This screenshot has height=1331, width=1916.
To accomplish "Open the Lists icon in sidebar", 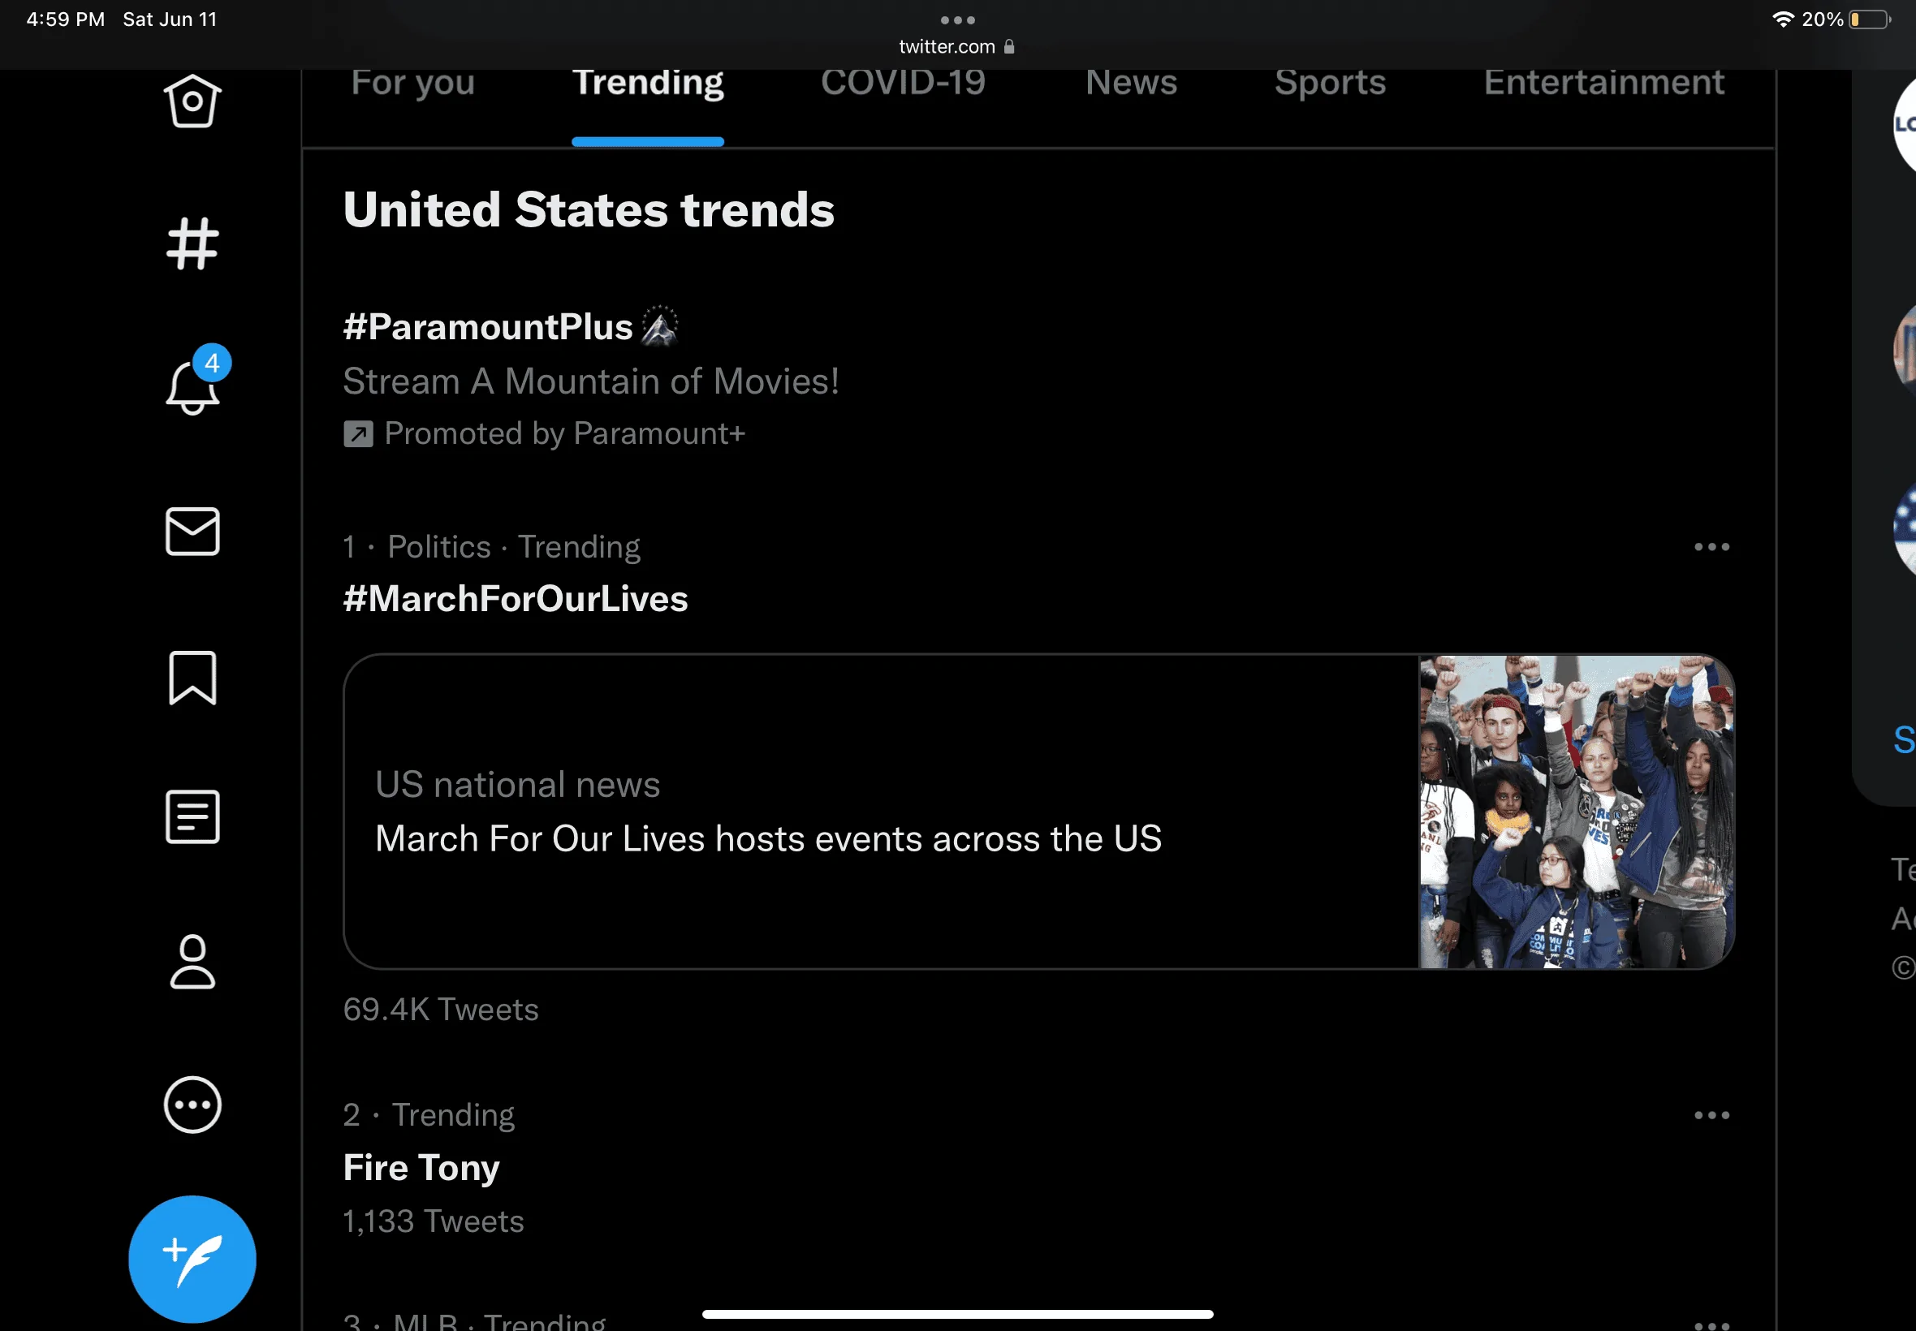I will (192, 817).
